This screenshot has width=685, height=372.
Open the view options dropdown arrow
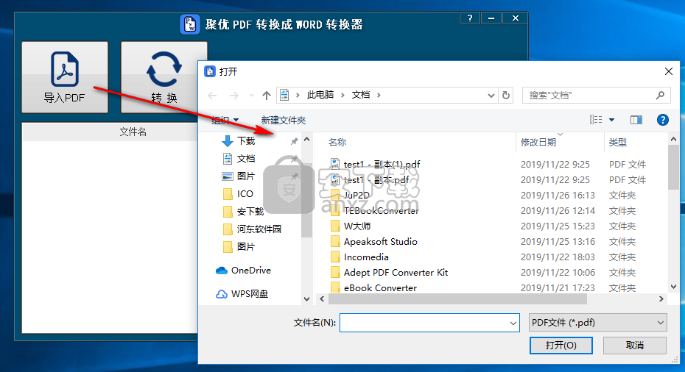point(611,120)
